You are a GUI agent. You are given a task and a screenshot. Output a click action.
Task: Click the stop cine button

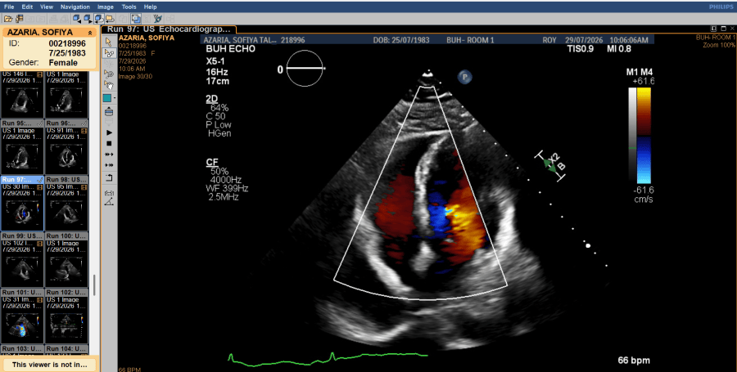click(x=109, y=143)
